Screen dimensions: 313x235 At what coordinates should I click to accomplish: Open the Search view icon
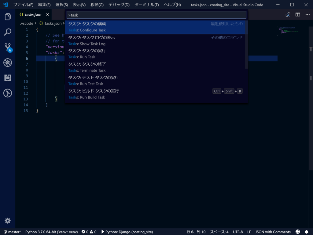coord(8,32)
